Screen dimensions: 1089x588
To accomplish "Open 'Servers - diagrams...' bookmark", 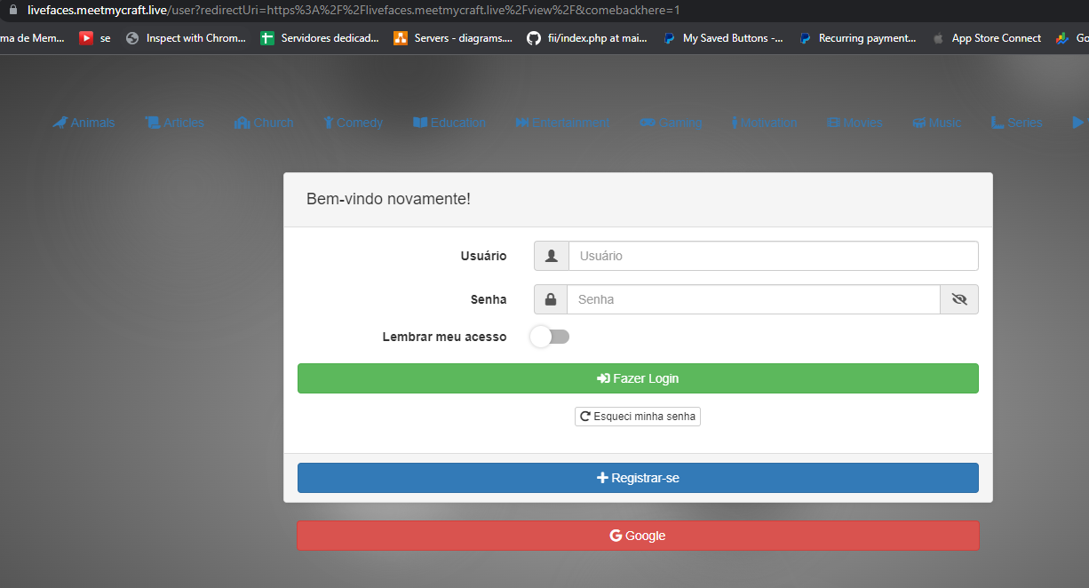I will [453, 38].
